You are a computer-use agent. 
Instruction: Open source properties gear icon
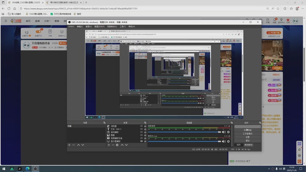117,145
